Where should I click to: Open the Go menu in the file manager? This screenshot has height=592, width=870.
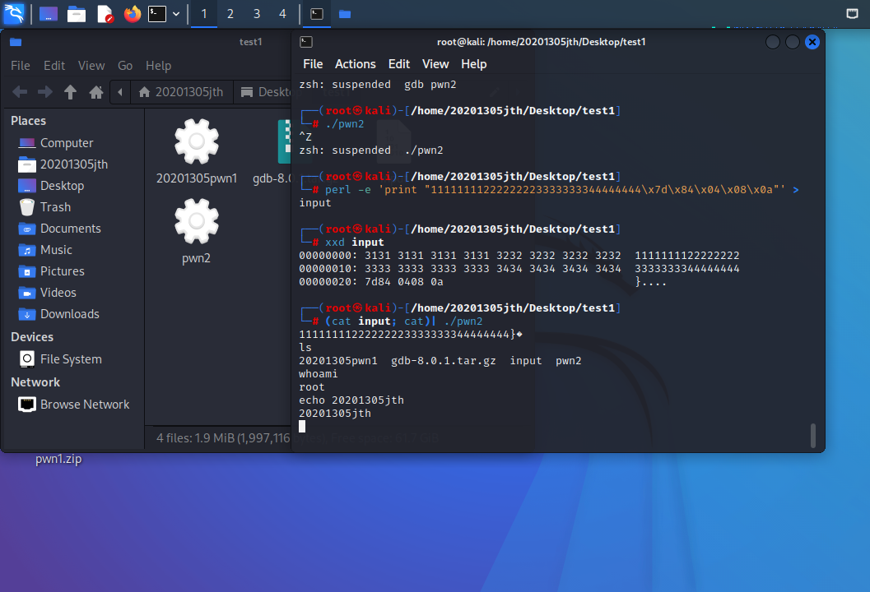click(125, 66)
